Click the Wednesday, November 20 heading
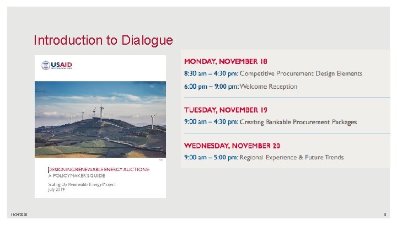Image resolution: width=397 pixels, height=225 pixels. tap(232, 146)
